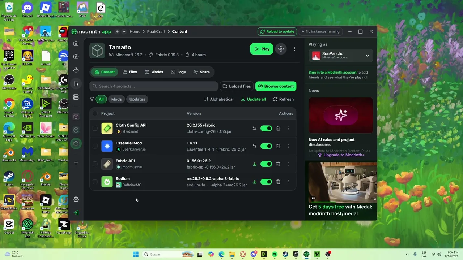Open Cloth Config API more options

point(289,128)
